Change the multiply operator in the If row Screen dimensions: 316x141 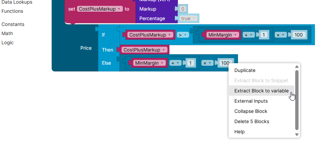pyautogui.click(x=280, y=35)
